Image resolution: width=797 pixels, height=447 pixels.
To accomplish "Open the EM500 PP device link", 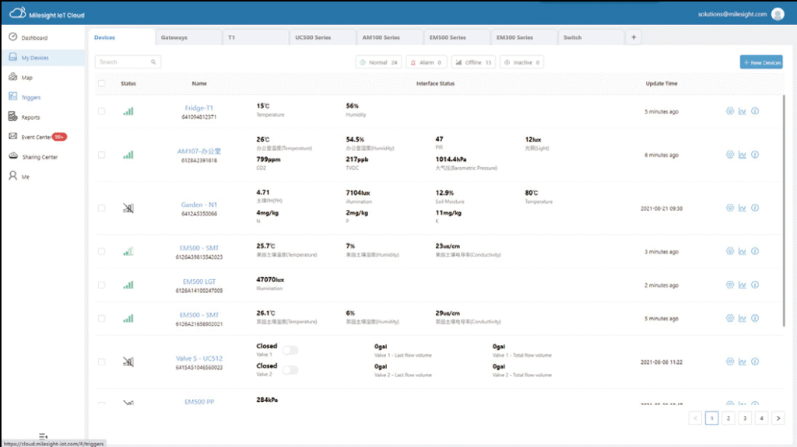I will (198, 402).
